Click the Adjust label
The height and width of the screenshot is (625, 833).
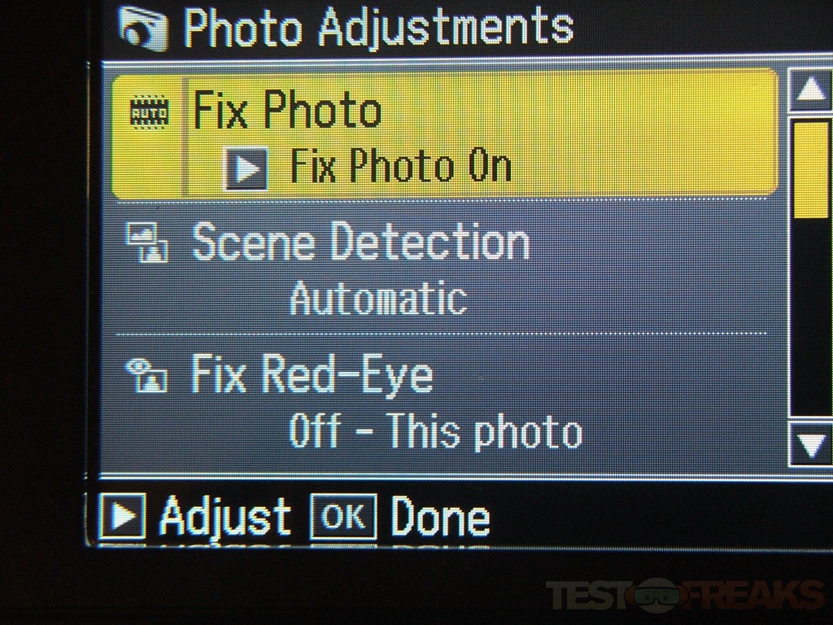[225, 516]
